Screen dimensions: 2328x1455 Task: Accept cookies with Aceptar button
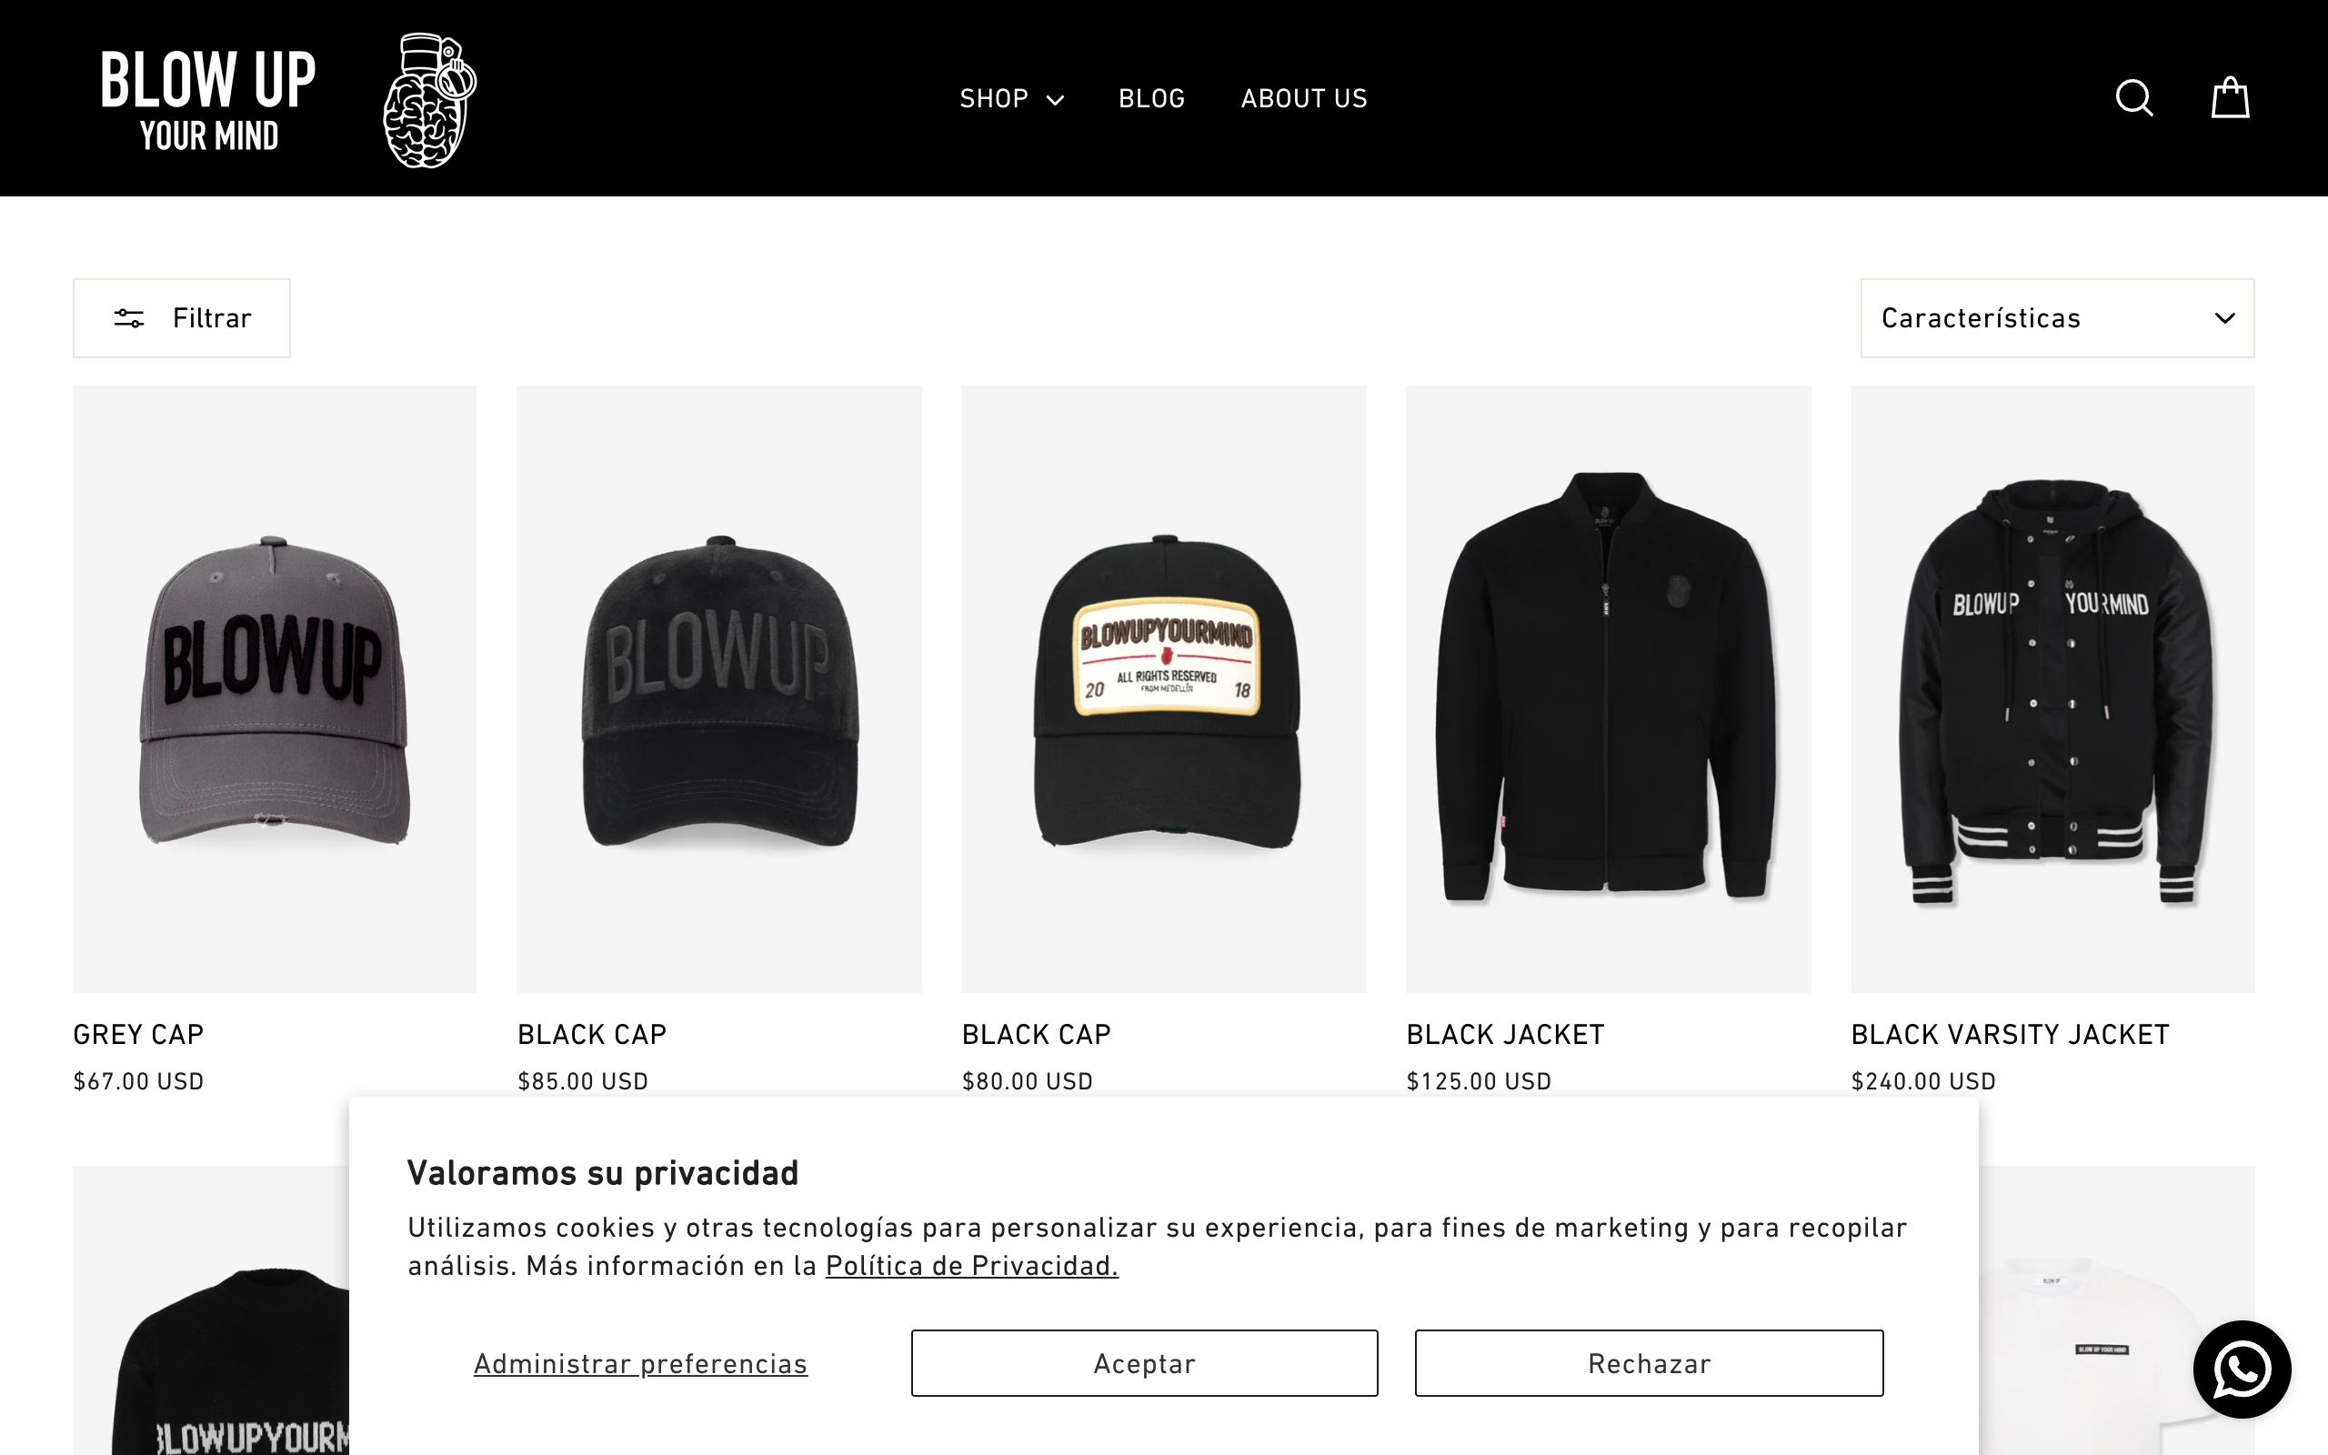tap(1144, 1362)
